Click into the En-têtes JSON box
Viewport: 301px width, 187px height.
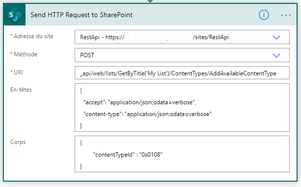click(x=182, y=107)
